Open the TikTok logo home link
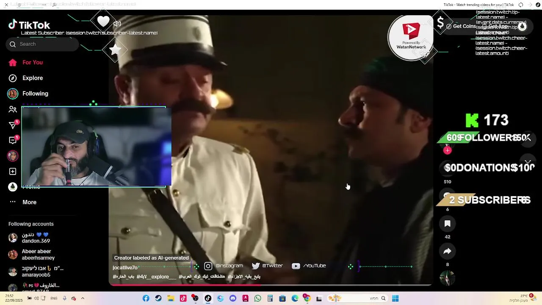The image size is (542, 305). (x=29, y=25)
